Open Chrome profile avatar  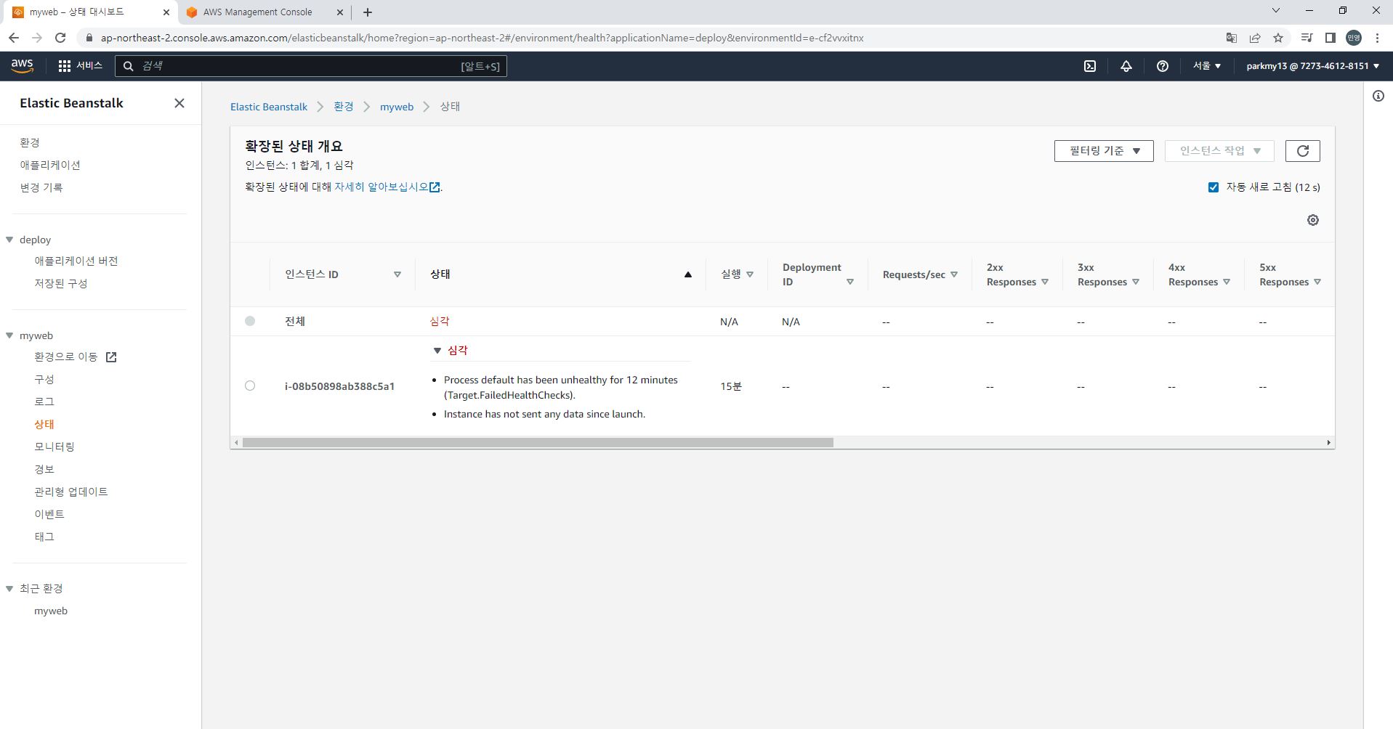coord(1354,38)
